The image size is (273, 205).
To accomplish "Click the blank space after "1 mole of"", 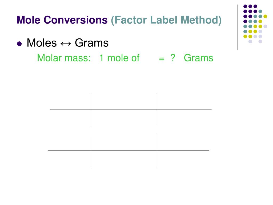I will [149, 58].
